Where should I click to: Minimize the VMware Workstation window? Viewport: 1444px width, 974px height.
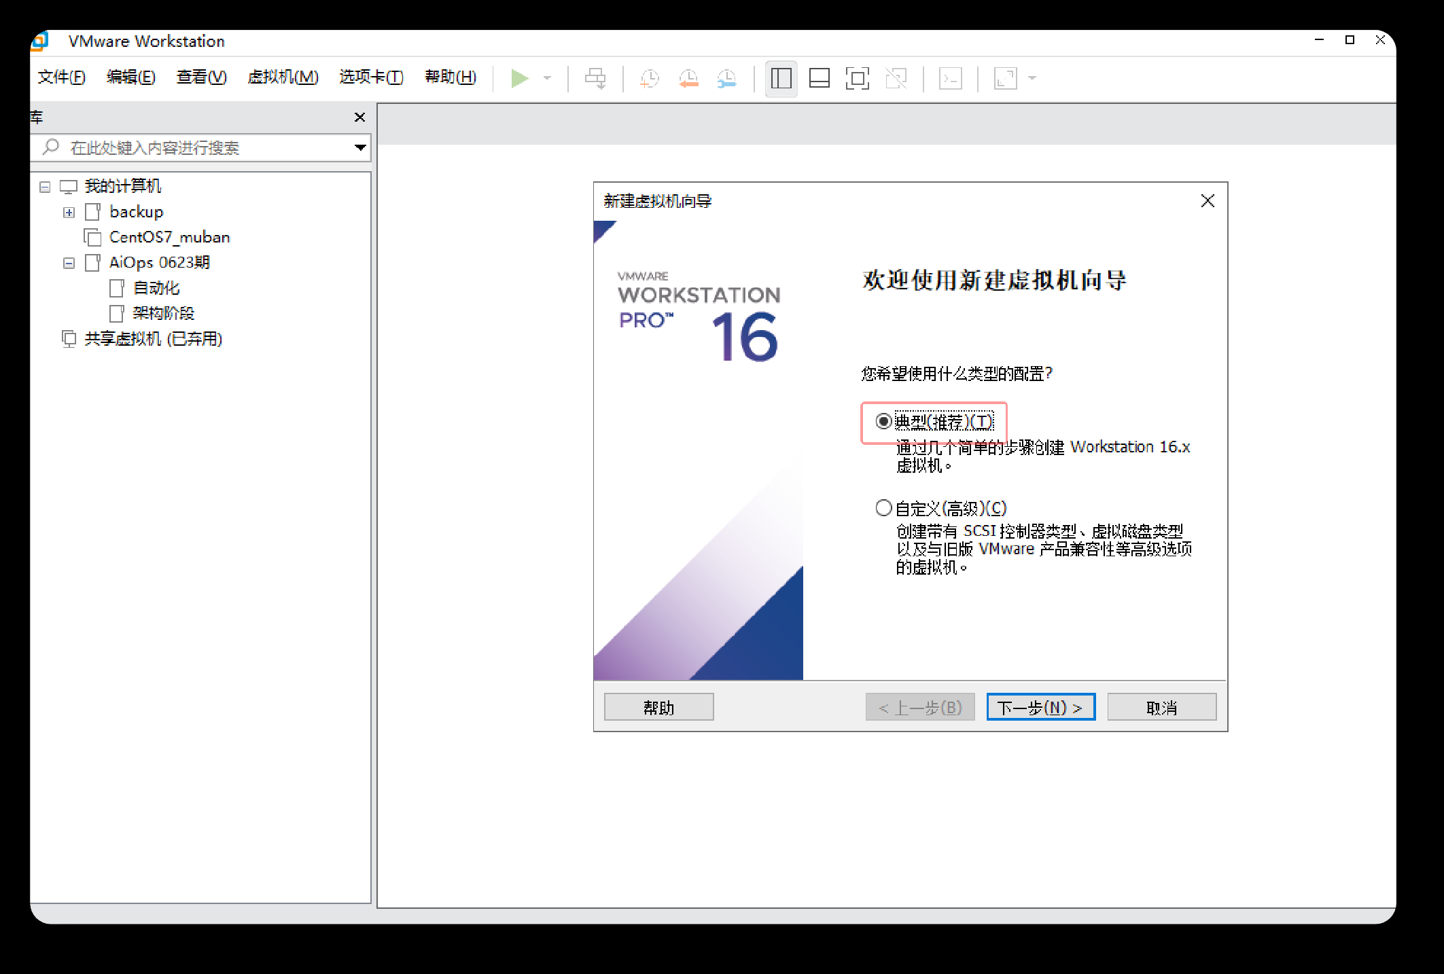tap(1320, 40)
